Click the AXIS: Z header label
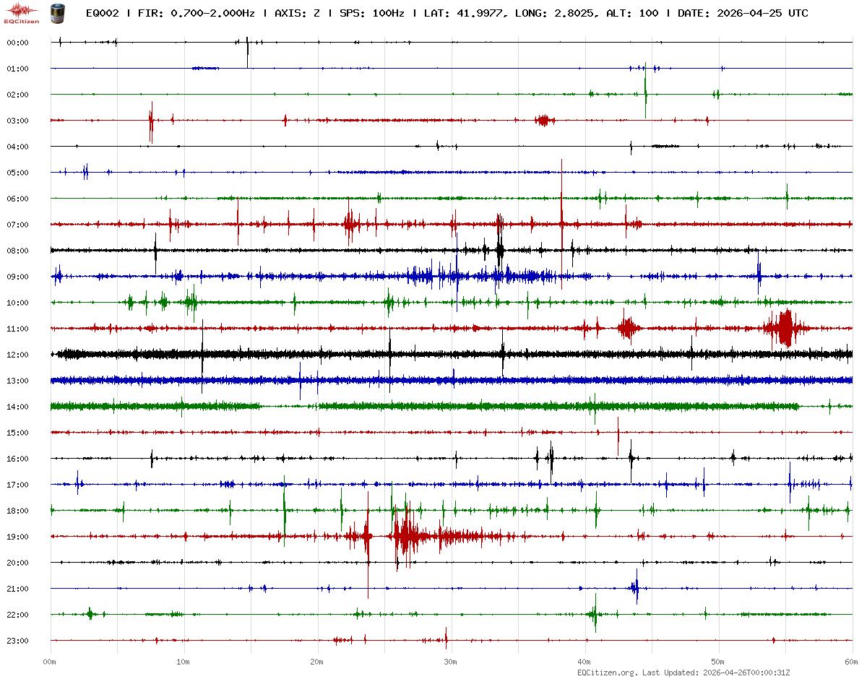Screen dimensions: 867x679 coord(296,14)
